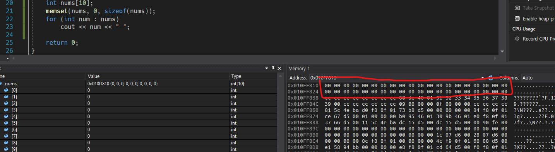Toggle the Record CPU Profile radio circle
The image size is (555, 152).
pyautogui.click(x=517, y=39)
